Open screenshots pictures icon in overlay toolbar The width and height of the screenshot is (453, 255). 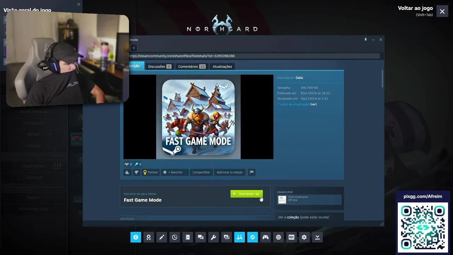(x=226, y=237)
